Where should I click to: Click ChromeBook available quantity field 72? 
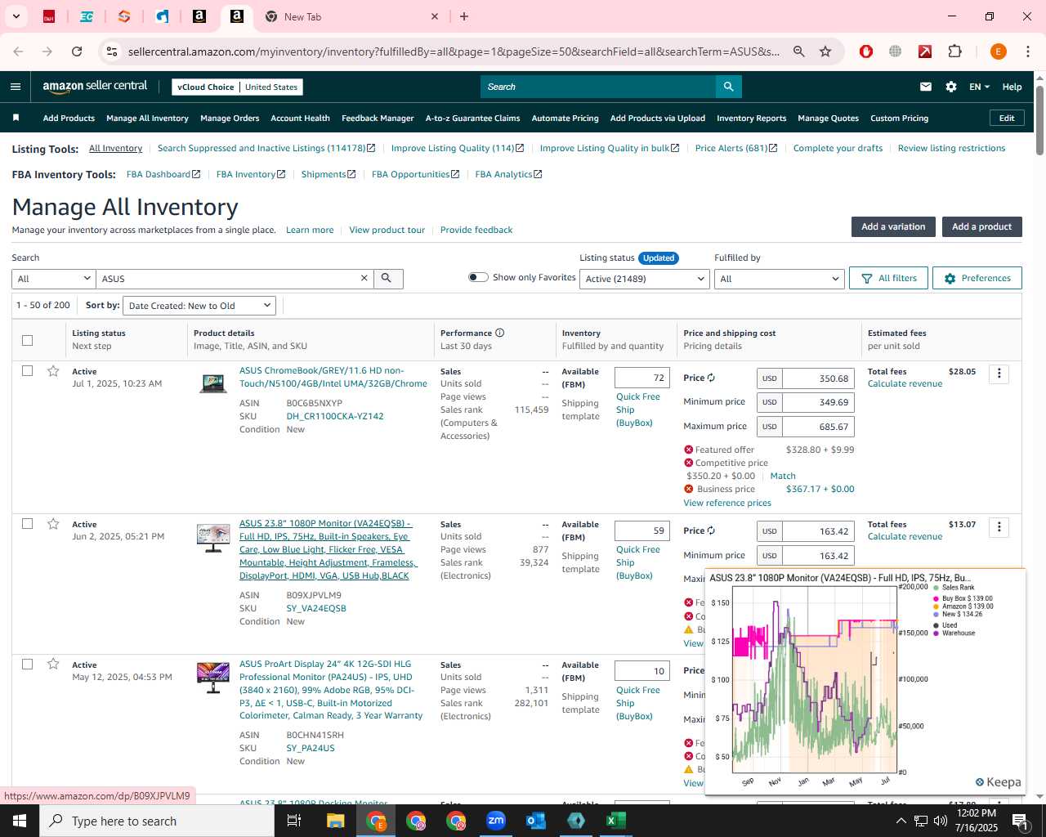(642, 378)
